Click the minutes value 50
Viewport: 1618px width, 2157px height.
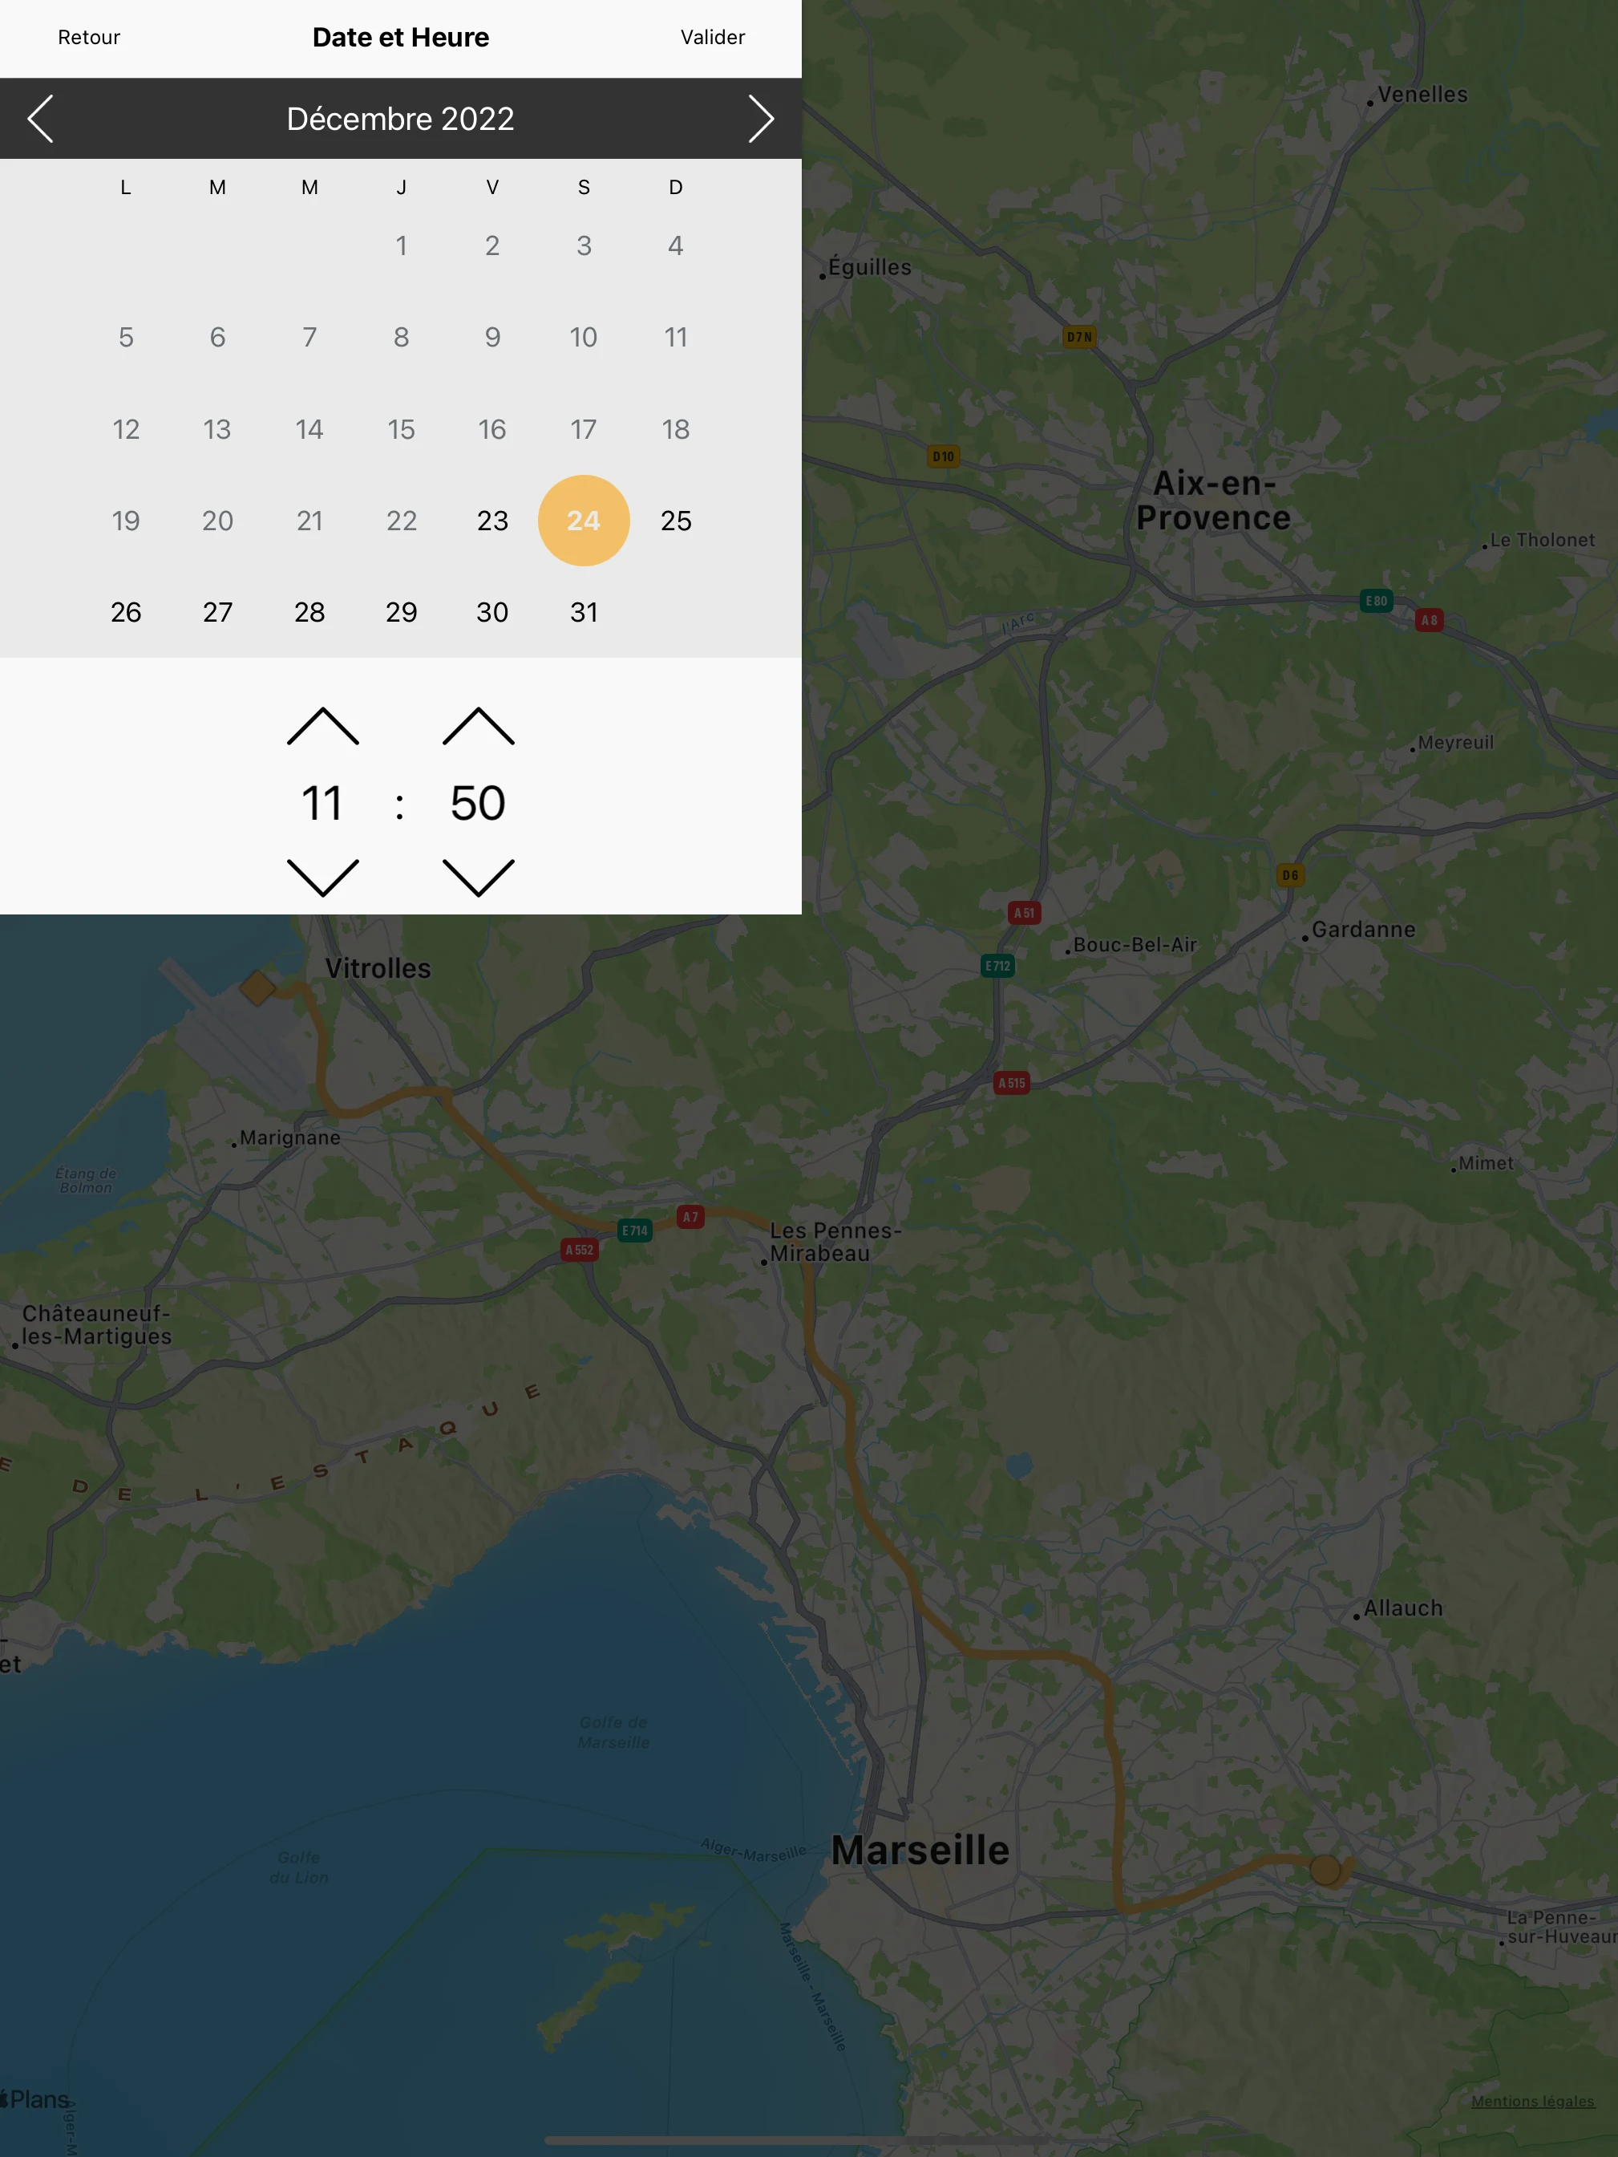click(x=478, y=804)
